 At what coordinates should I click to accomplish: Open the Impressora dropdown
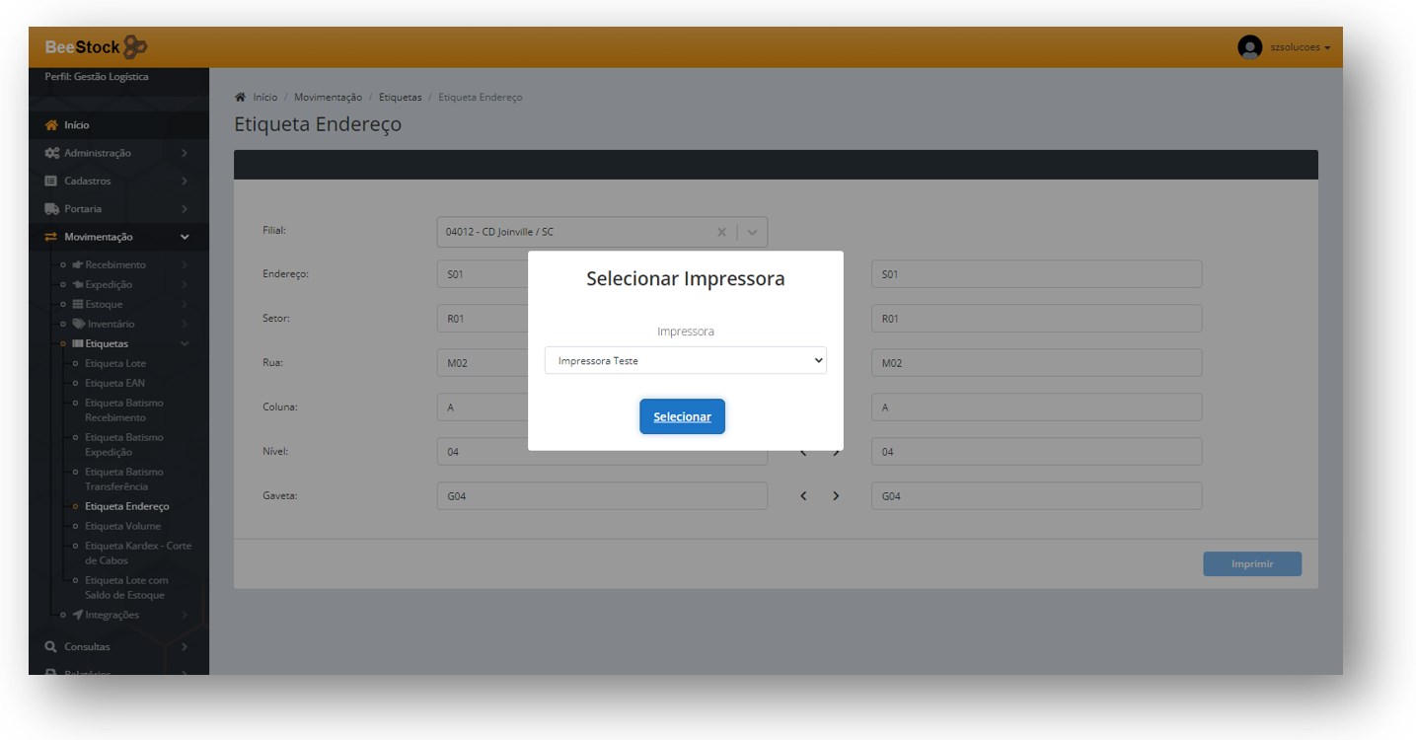pos(685,361)
